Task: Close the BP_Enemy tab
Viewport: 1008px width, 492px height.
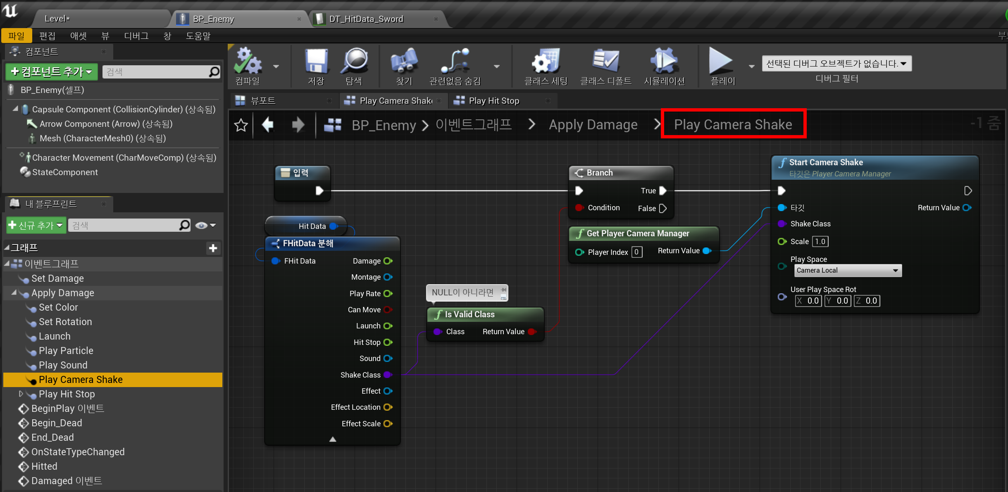Action: pyautogui.click(x=299, y=19)
